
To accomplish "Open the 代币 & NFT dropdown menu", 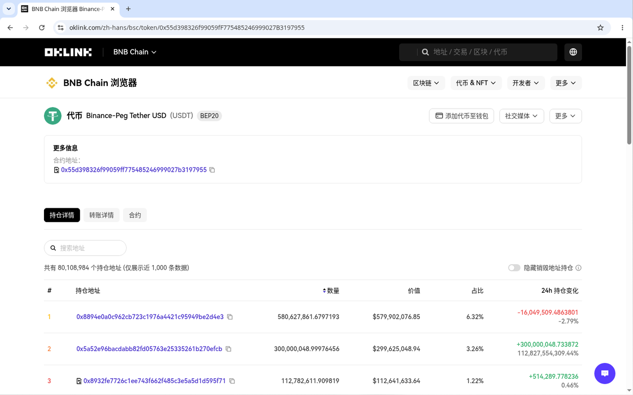I will [x=476, y=83].
